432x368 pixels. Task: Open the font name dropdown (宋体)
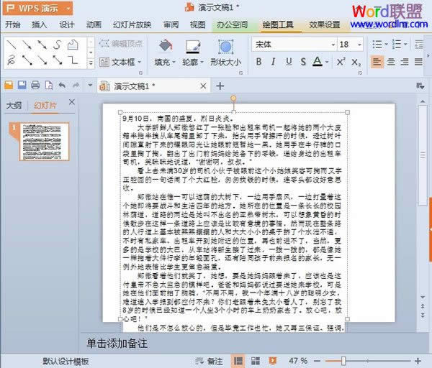coord(333,45)
